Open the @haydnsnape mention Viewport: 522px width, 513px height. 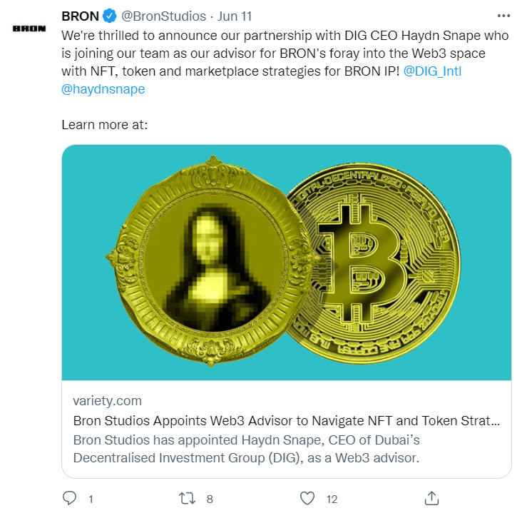103,88
